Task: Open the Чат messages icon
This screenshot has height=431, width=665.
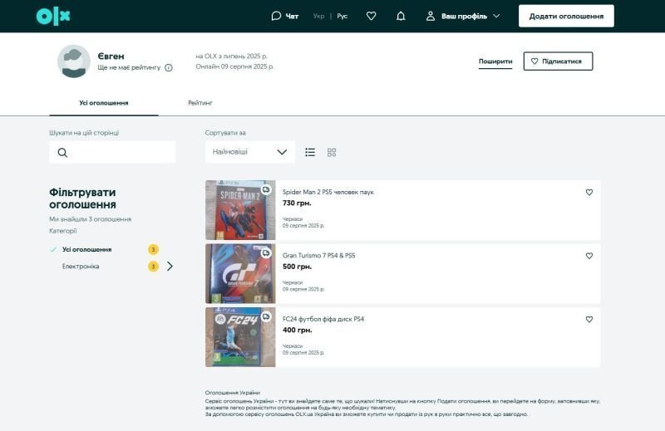Action: (277, 16)
